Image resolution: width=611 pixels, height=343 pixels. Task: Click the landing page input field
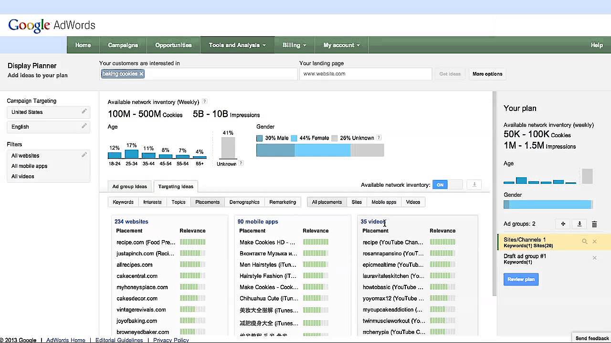click(x=365, y=74)
